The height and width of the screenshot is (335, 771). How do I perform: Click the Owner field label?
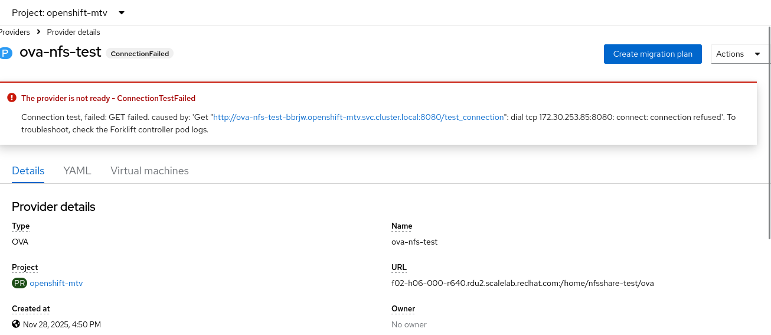point(403,308)
